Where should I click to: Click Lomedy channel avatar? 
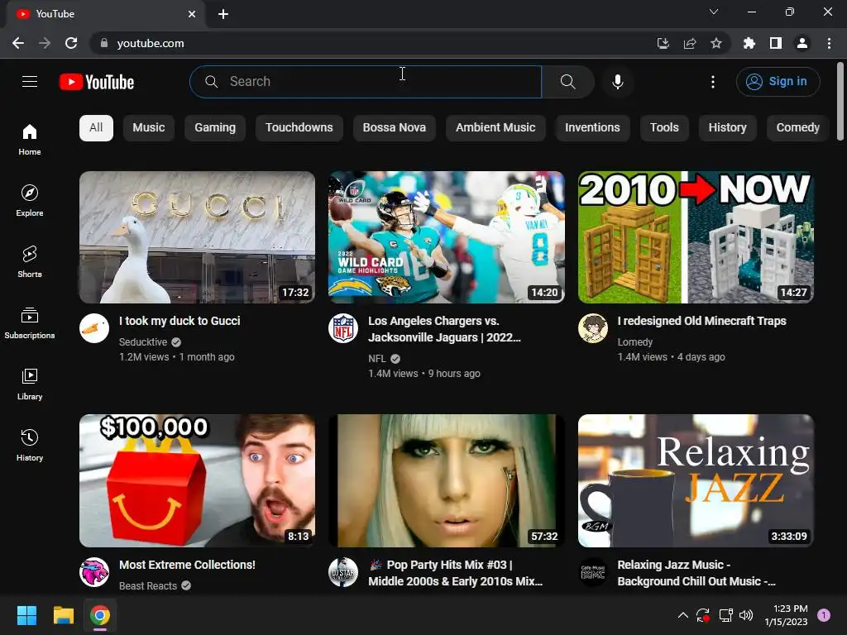[x=592, y=327]
